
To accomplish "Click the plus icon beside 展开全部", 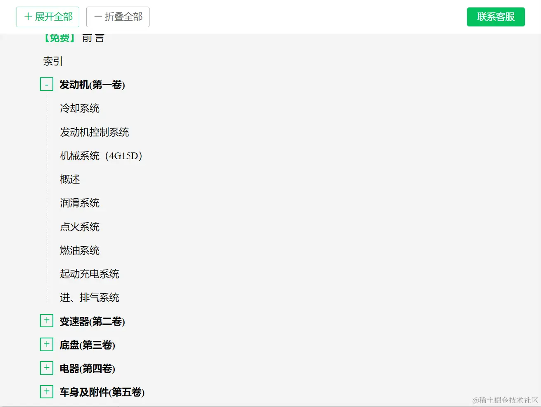I will (x=28, y=17).
